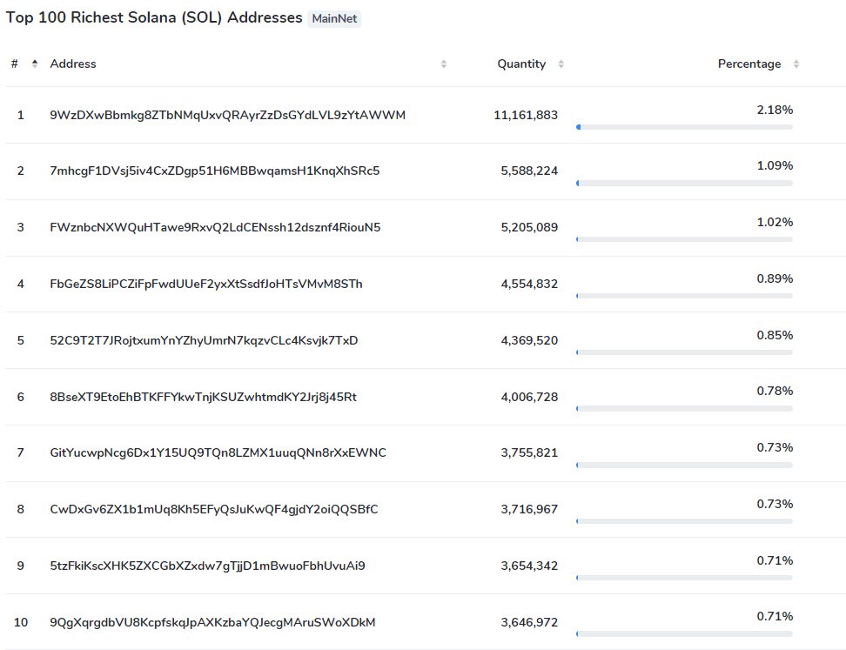The width and height of the screenshot is (846, 650).
Task: Sort by rank number column arrow
Action: (x=35, y=64)
